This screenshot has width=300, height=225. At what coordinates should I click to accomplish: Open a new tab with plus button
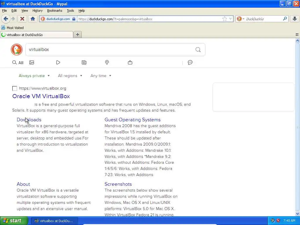77,35
